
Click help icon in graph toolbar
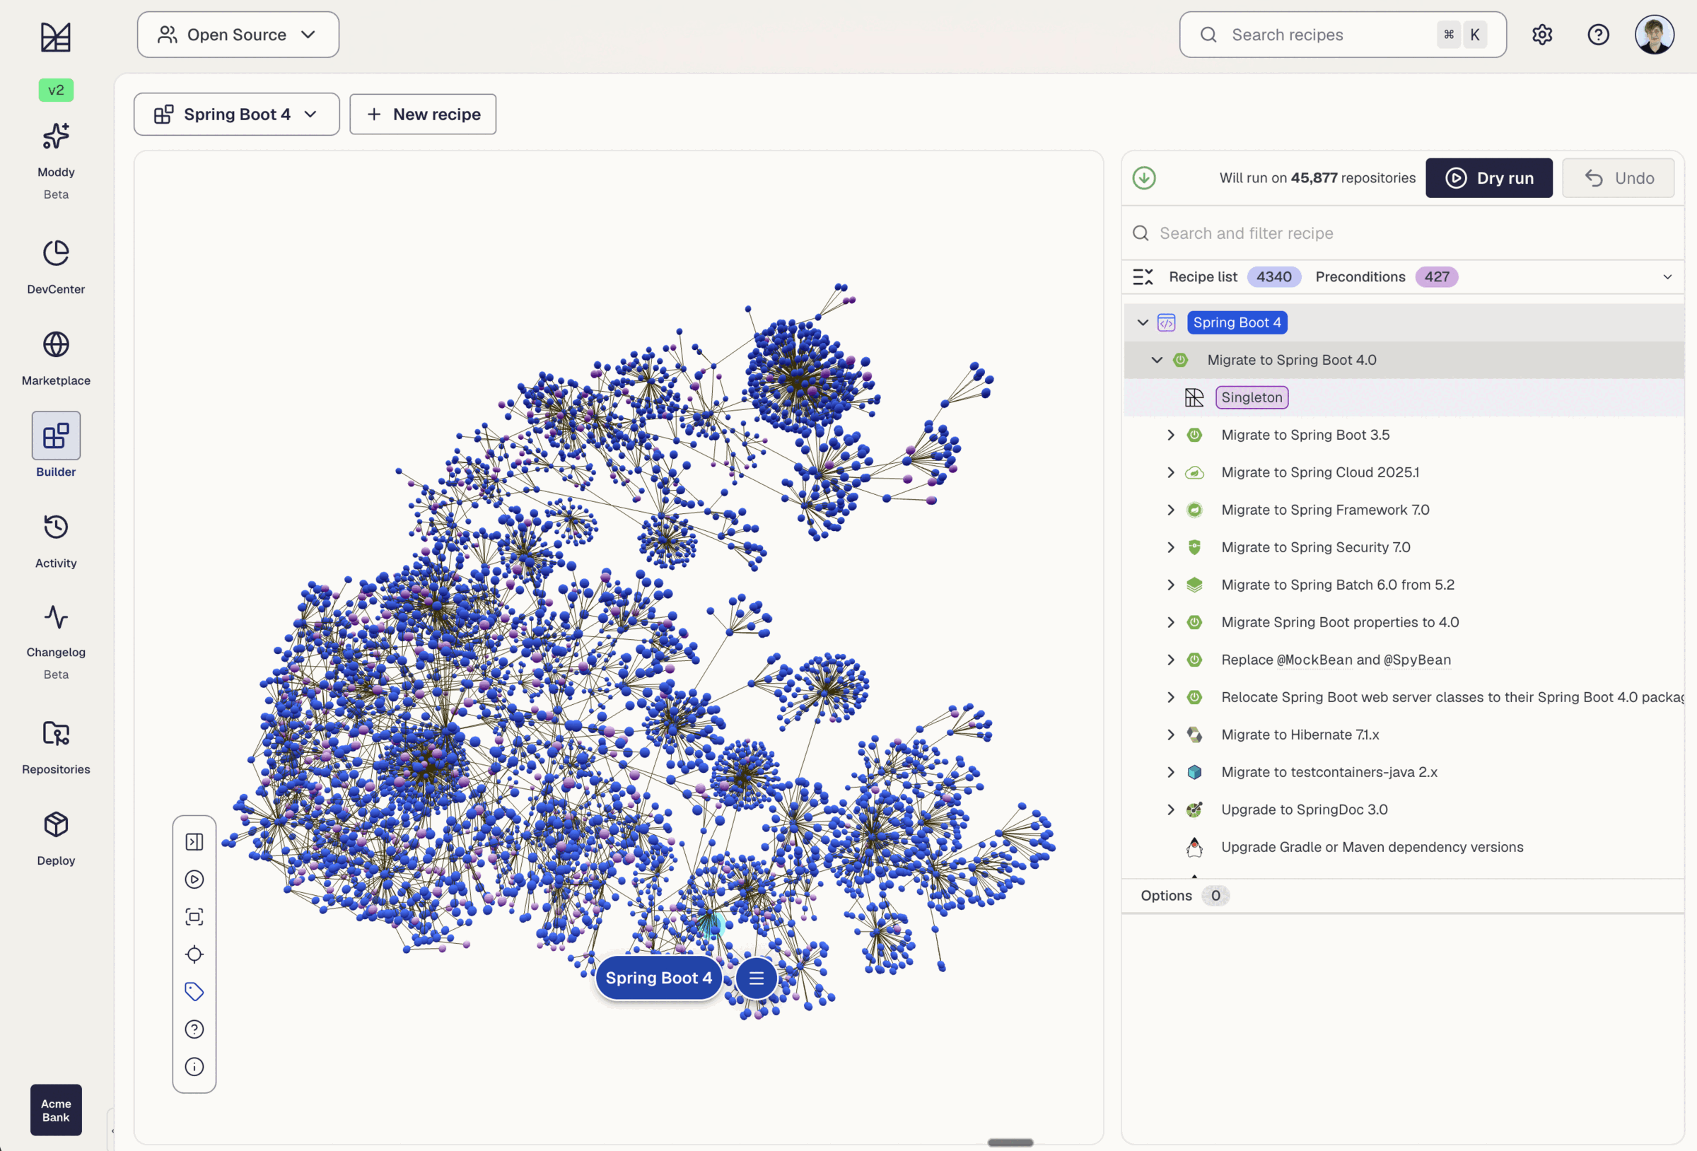[194, 1030]
